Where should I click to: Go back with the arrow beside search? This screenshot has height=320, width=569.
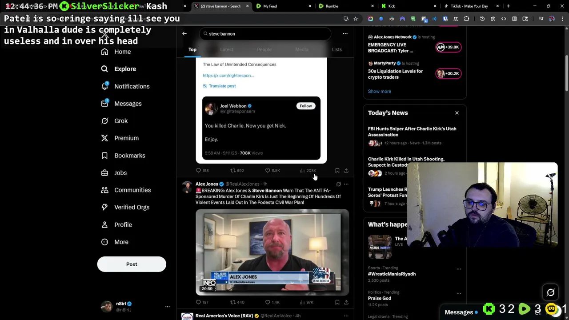pyautogui.click(x=184, y=34)
